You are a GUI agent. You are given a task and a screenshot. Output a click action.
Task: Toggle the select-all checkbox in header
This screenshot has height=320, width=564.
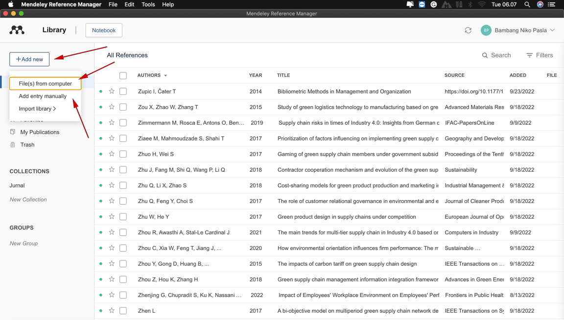123,75
